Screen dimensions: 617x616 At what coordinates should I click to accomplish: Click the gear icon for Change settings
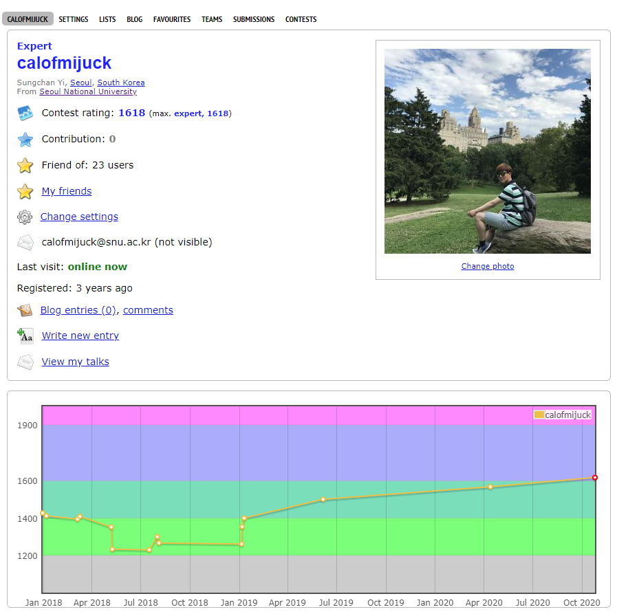[25, 217]
